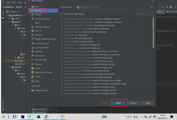Expand confluence-plugin-archetype entry
This screenshot has height=120, width=177.
pos(62,22)
